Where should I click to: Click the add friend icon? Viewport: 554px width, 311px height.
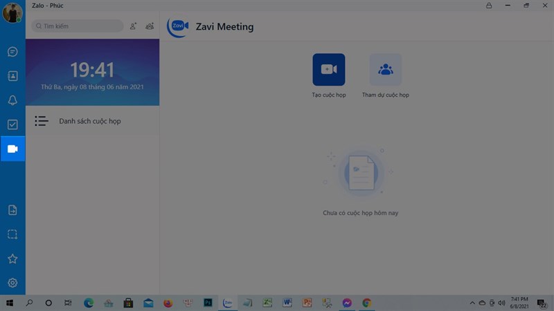coord(133,26)
